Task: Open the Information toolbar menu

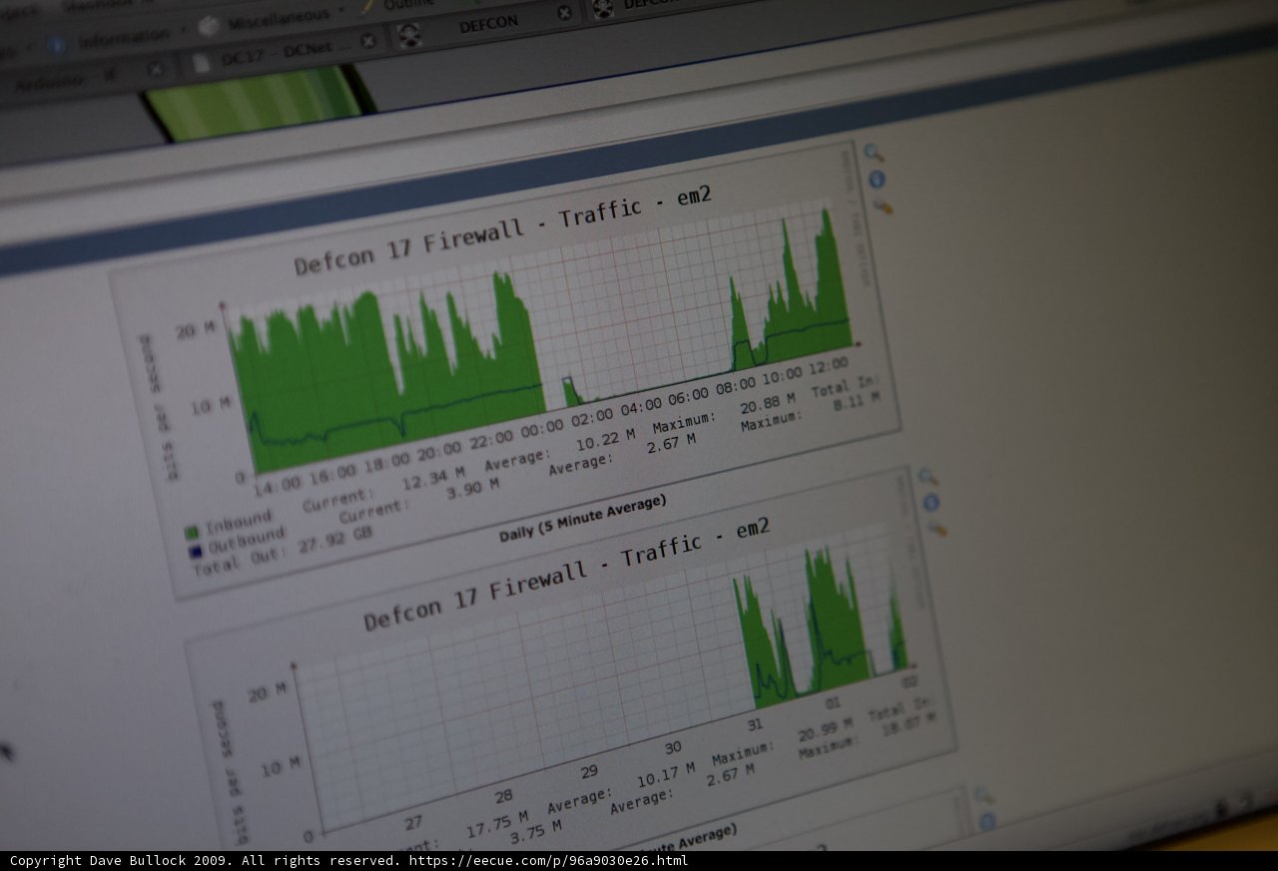Action: tap(112, 40)
